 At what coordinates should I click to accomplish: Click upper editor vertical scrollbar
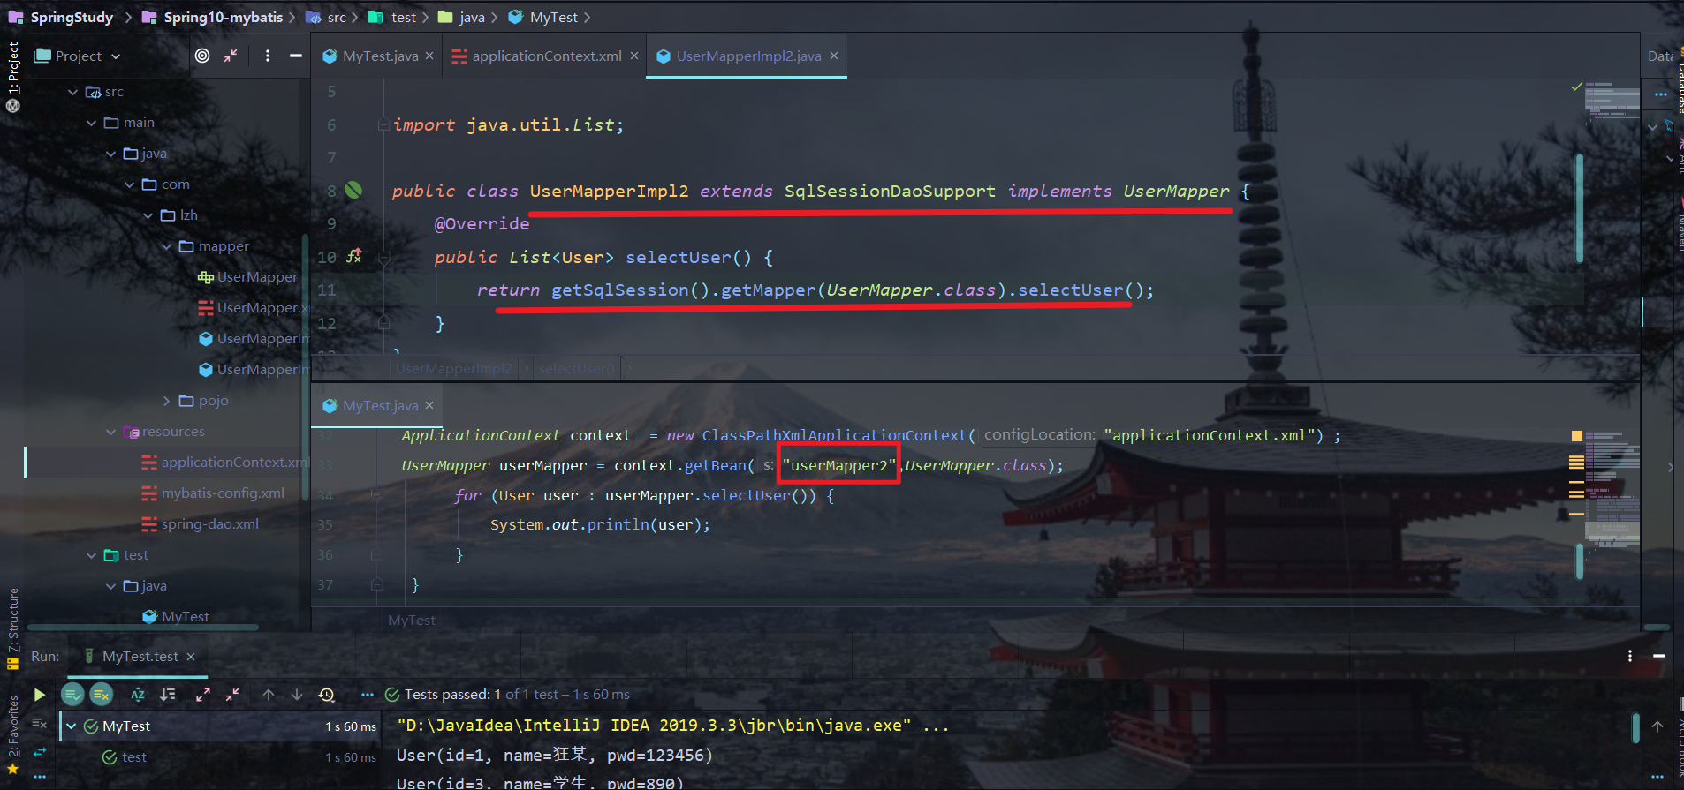1579,208
